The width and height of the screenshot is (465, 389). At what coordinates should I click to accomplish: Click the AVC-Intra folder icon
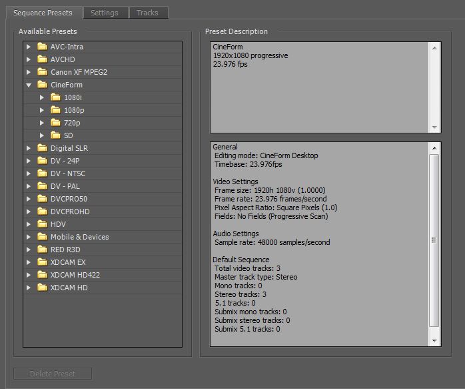tap(43, 47)
